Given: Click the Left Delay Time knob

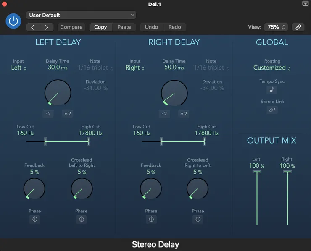Looking at the screenshot, I should tap(58, 93).
